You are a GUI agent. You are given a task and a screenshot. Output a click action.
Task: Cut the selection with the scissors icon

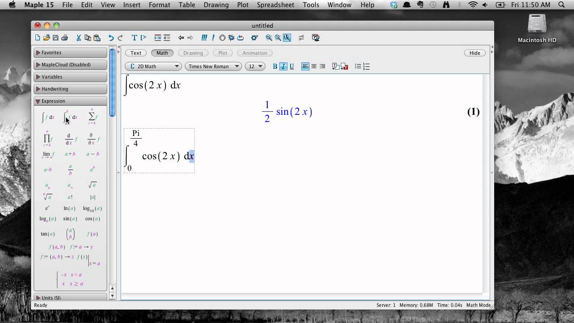(78, 38)
